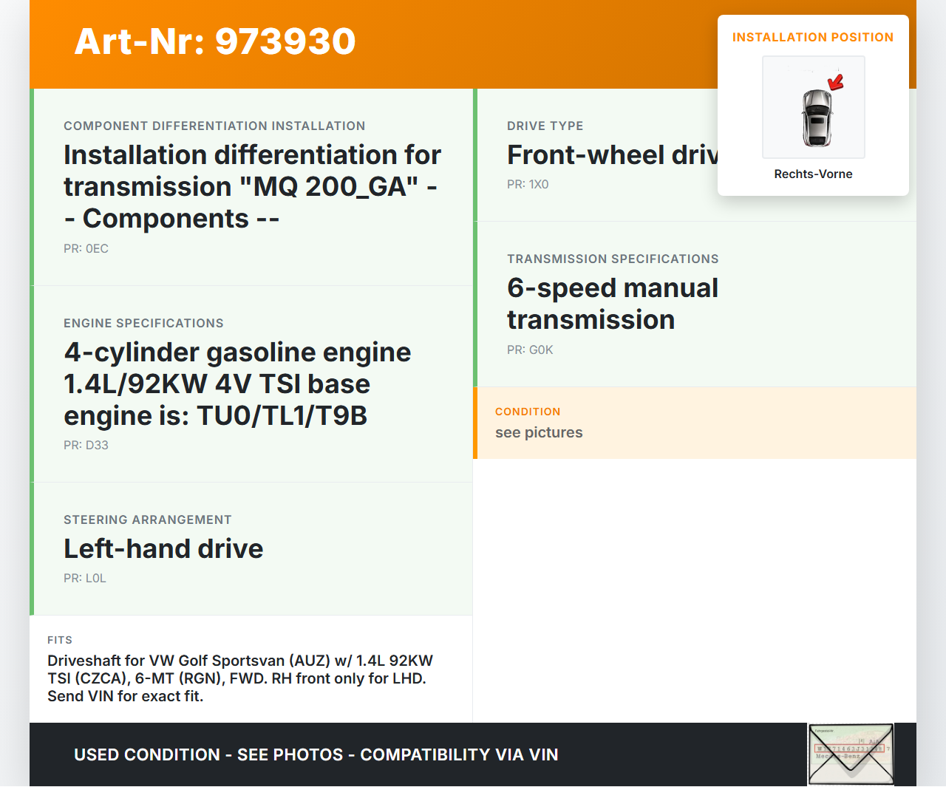946x787 pixels.
Task: Click the ENGINE SPECIFICATIONS label
Action: click(143, 323)
